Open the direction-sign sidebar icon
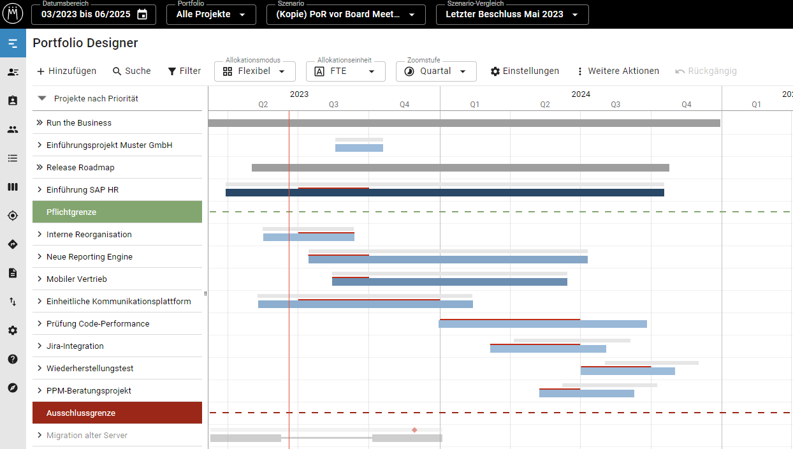793x449 pixels. coord(13,244)
